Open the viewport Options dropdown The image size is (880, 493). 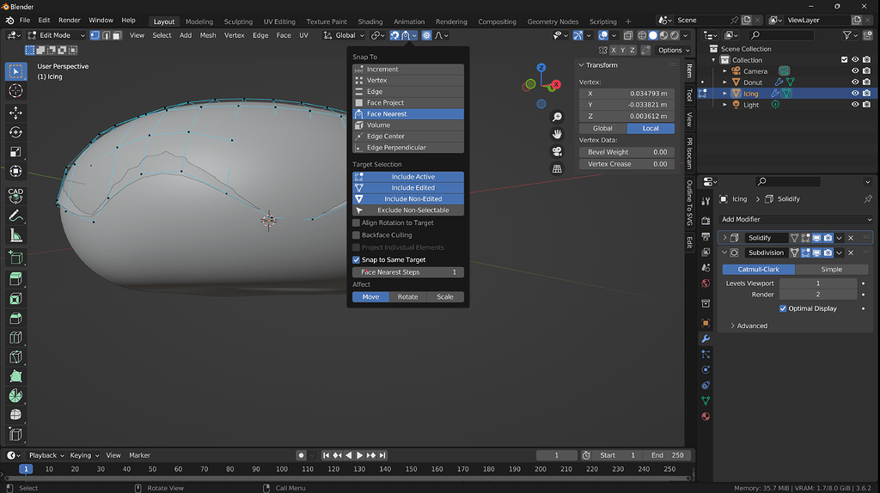674,50
